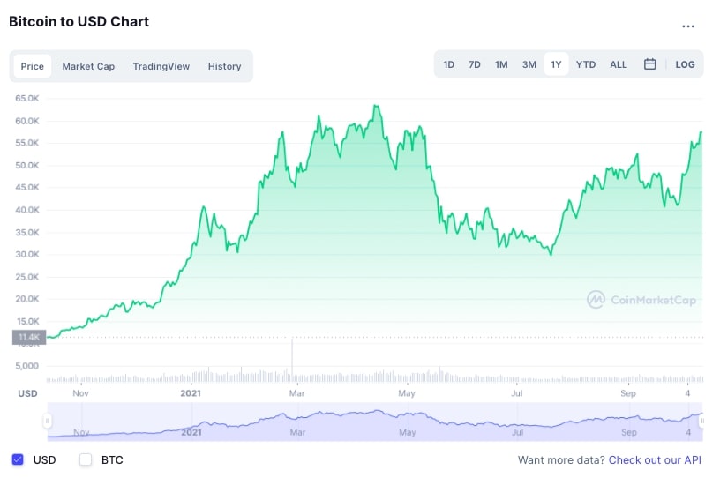
Task: Follow the Check out our API link
Action: click(655, 459)
